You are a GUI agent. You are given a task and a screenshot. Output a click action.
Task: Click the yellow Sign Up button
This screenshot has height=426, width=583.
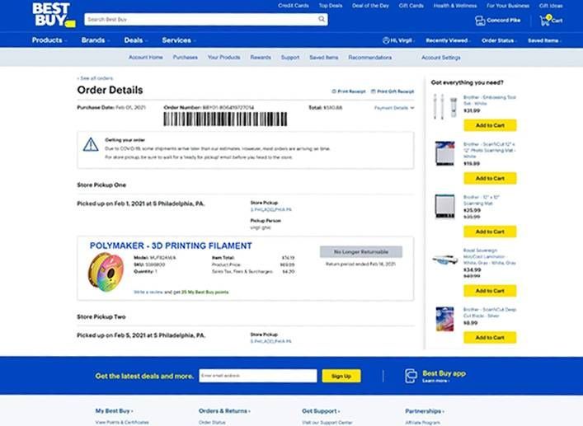coord(341,377)
